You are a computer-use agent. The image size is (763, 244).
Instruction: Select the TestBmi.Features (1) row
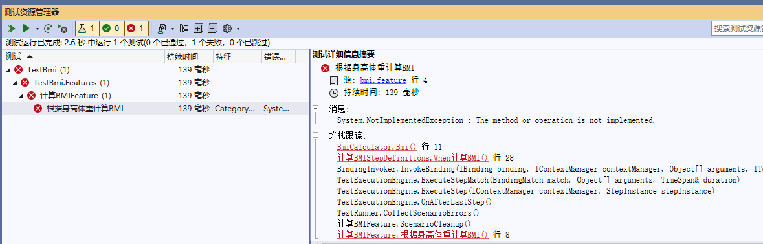pyautogui.click(x=155, y=83)
